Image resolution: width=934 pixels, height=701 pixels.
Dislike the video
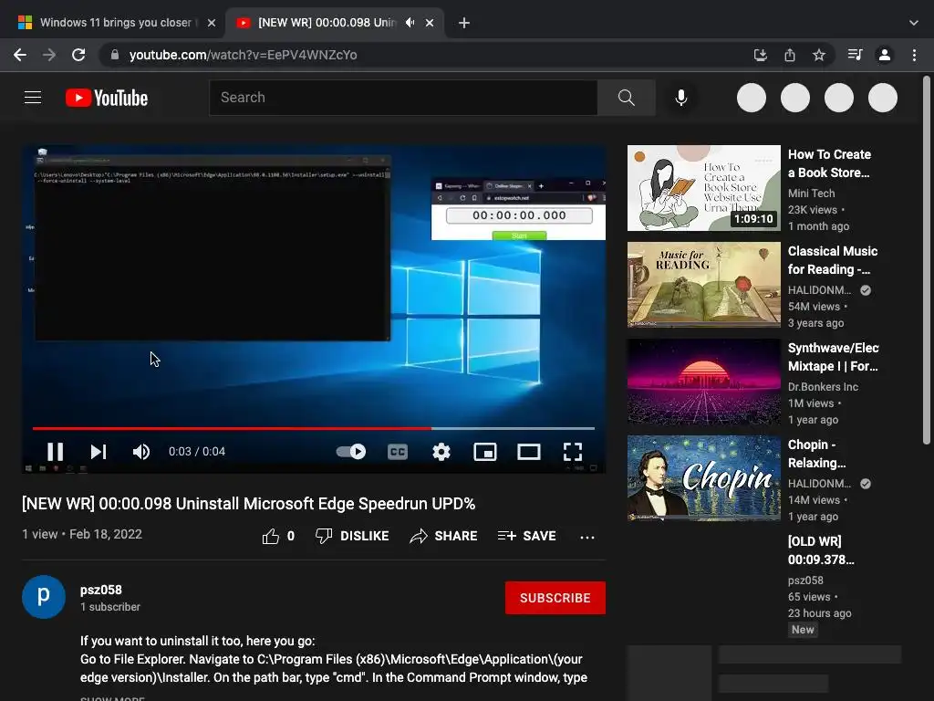352,536
